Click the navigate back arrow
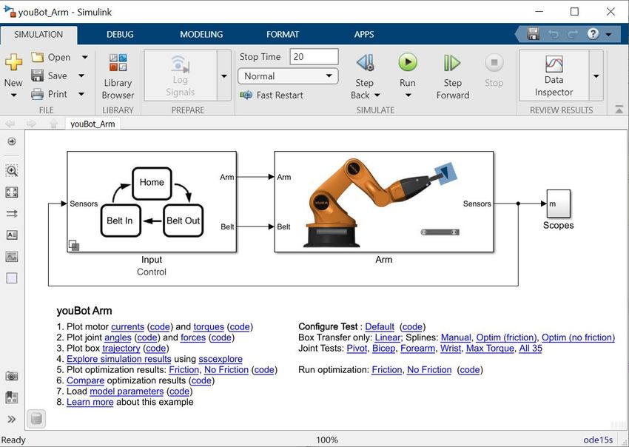Image resolution: width=629 pixels, height=447 pixels. [10, 124]
